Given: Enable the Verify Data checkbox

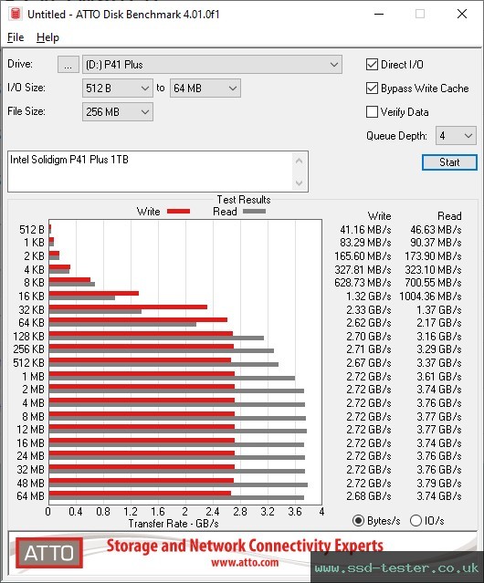Looking at the screenshot, I should [x=372, y=112].
